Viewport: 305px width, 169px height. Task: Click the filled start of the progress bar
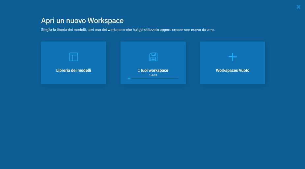tap(129, 79)
